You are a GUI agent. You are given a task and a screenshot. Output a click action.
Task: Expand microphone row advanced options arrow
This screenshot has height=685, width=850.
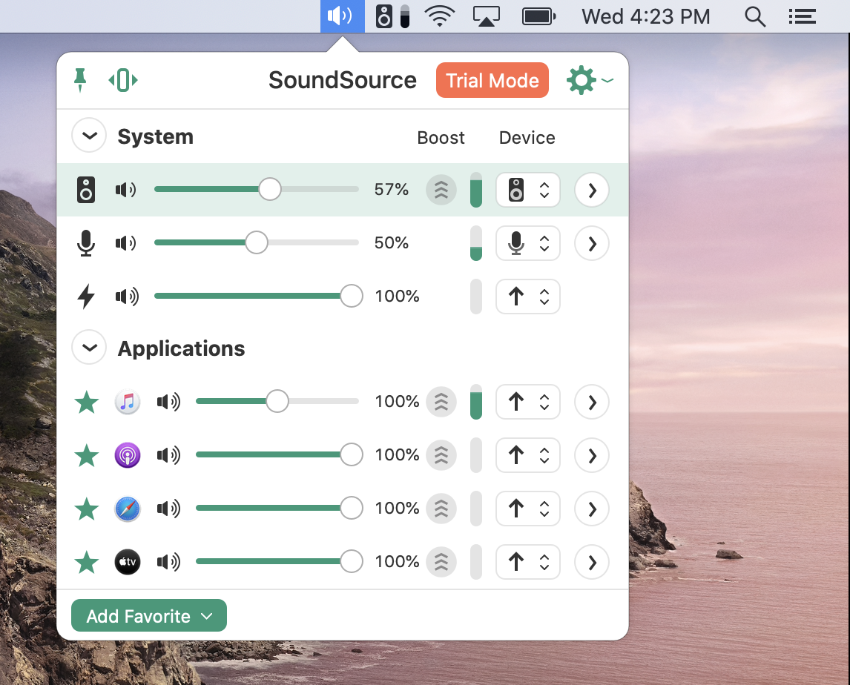click(592, 243)
